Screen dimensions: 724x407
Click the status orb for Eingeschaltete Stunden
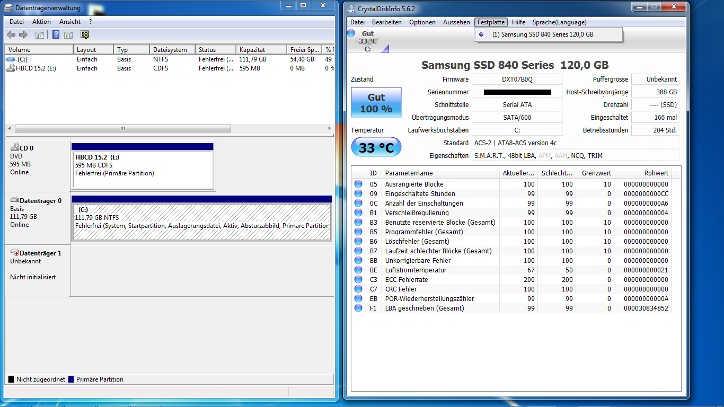click(358, 194)
